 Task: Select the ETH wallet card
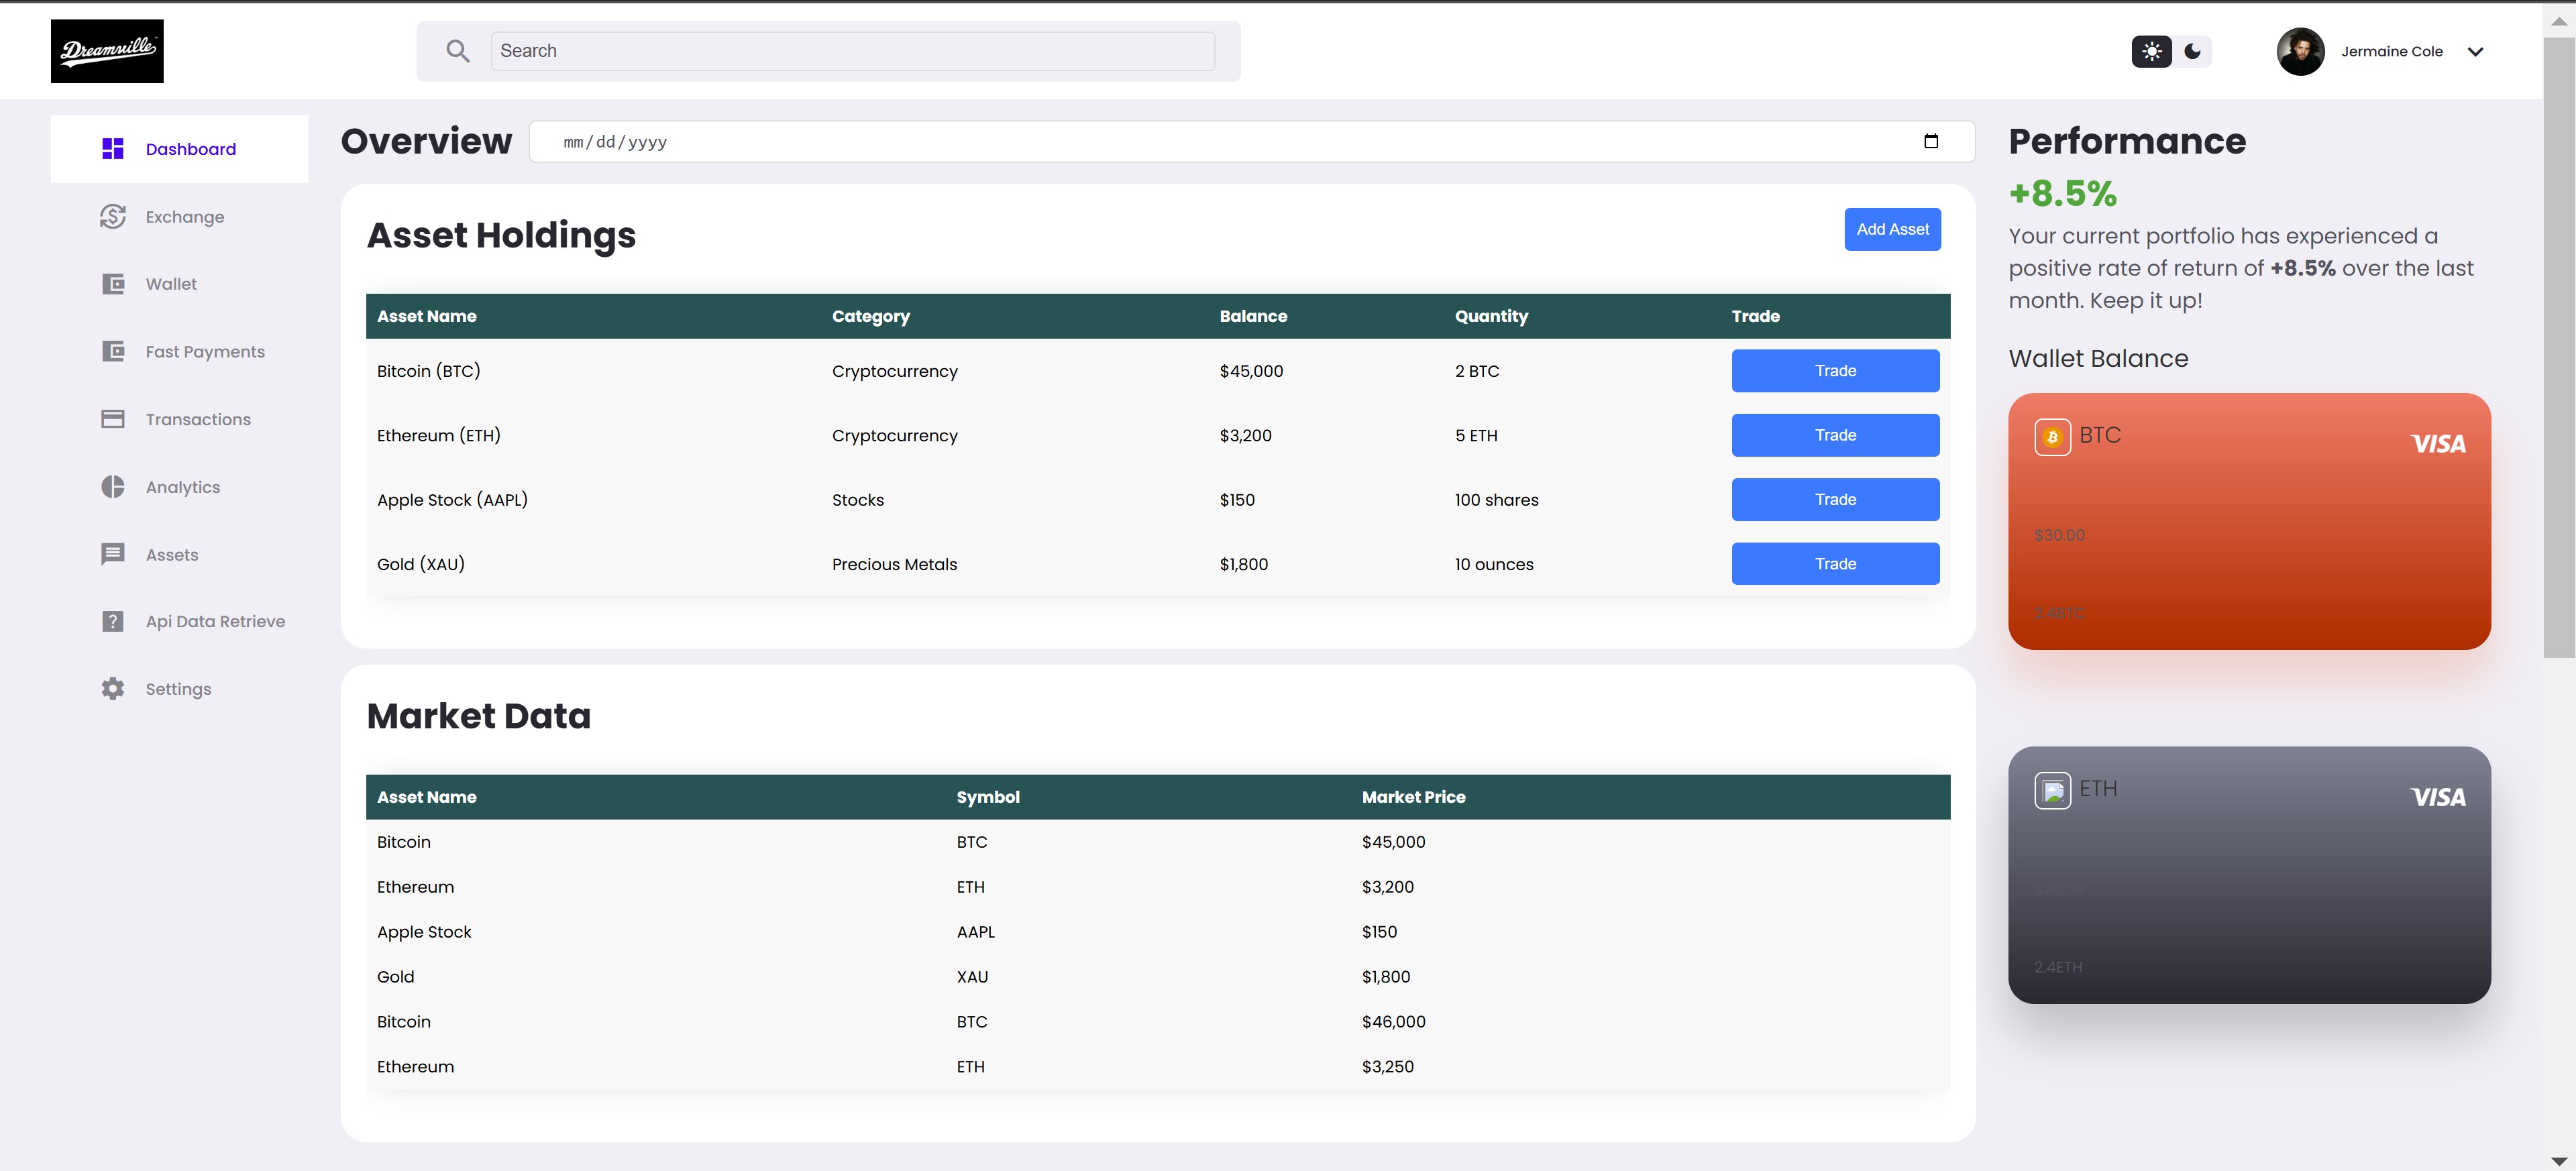point(2249,875)
